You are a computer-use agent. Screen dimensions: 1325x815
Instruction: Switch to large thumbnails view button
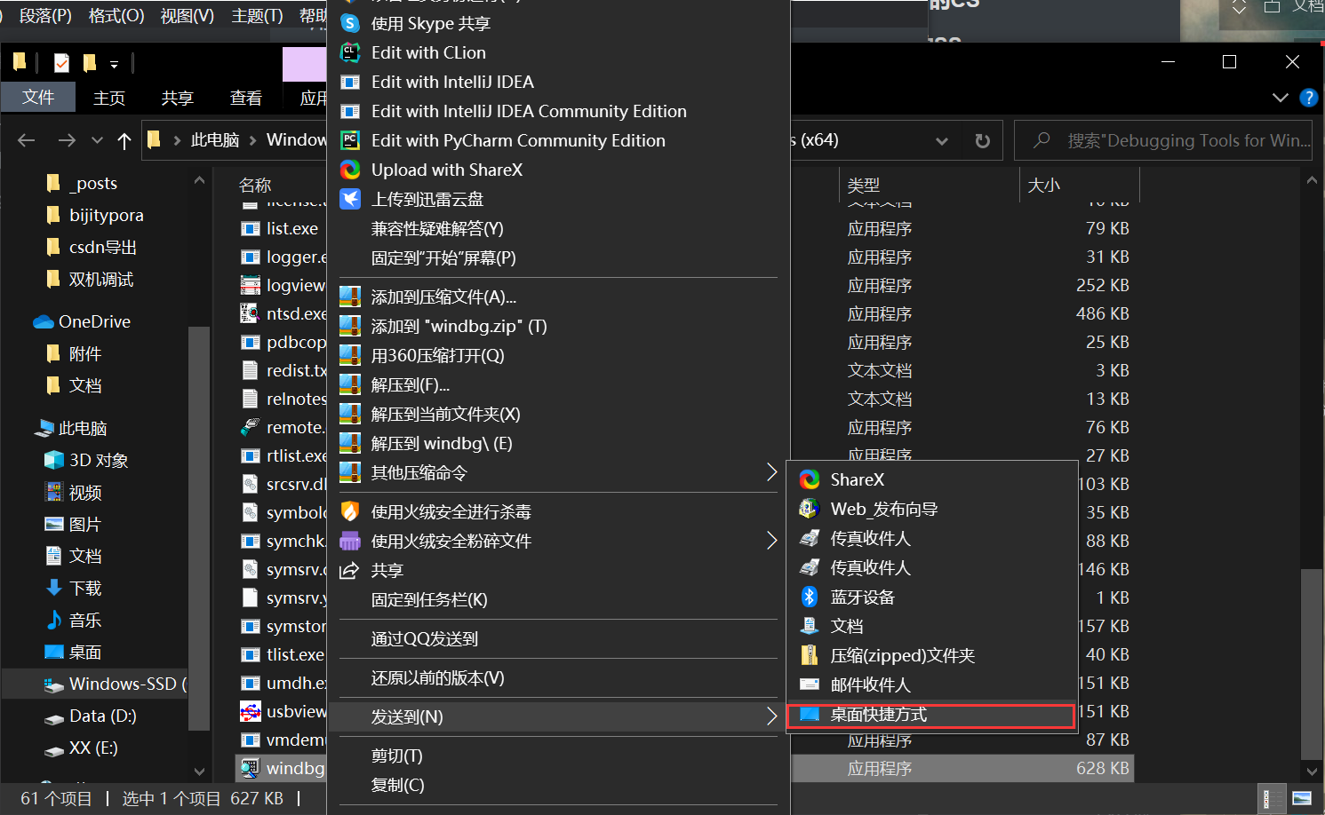(x=1301, y=798)
